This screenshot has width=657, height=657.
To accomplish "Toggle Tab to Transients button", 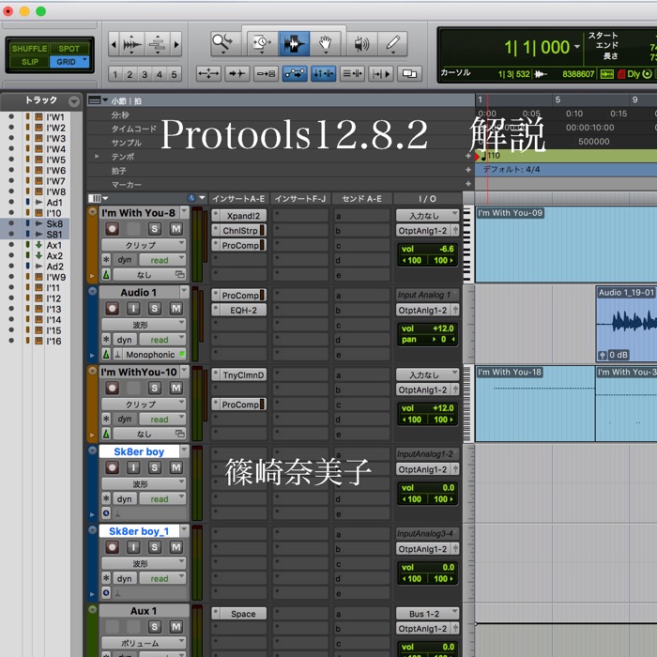I will [x=237, y=74].
